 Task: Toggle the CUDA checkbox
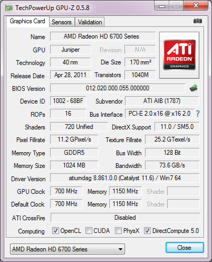[x=89, y=230]
